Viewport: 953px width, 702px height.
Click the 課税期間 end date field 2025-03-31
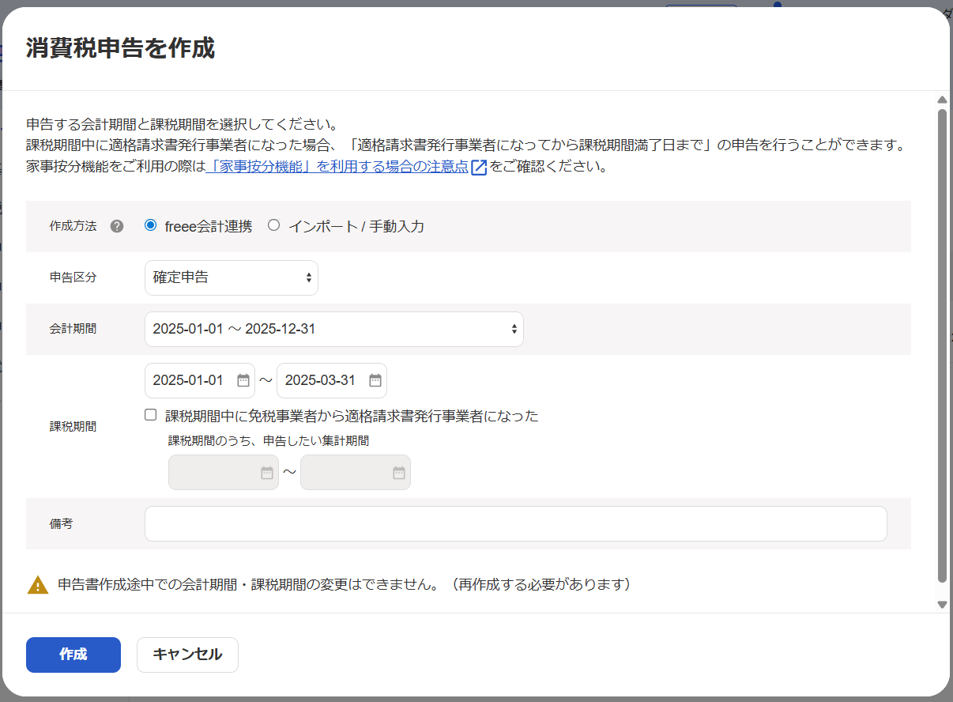click(x=332, y=380)
